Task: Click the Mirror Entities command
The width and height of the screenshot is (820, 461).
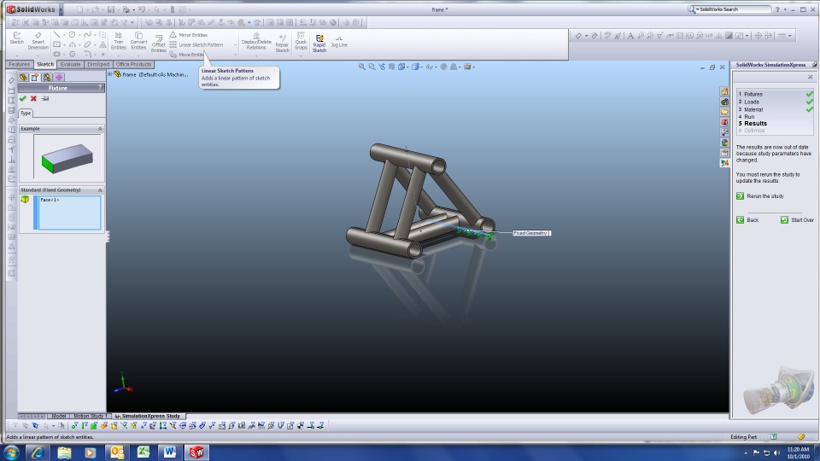Action: tap(188, 35)
